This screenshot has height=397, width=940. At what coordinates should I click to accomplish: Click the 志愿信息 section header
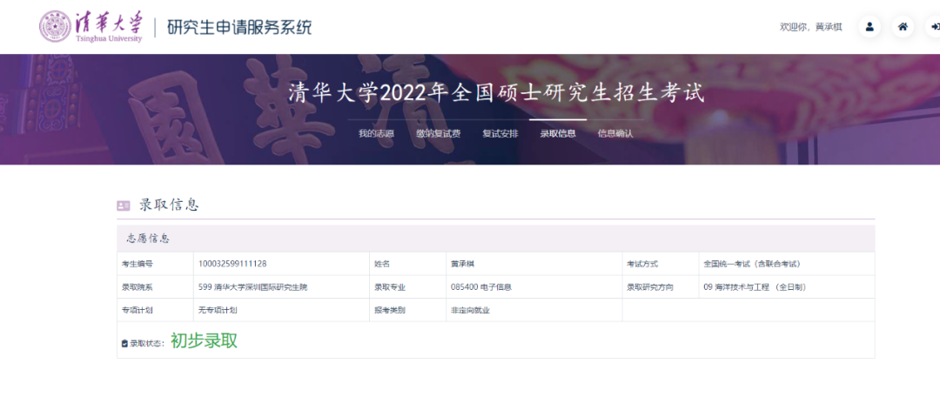(148, 239)
